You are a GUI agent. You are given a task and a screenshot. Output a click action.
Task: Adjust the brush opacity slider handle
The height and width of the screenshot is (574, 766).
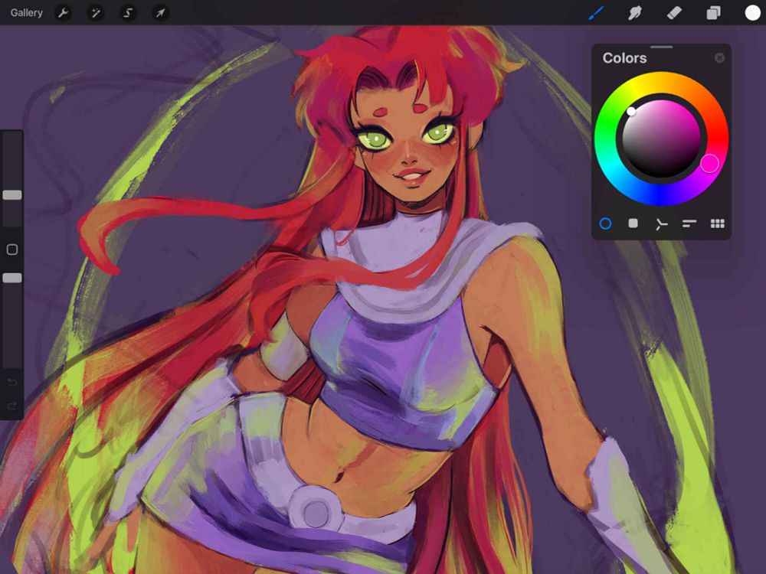click(12, 278)
